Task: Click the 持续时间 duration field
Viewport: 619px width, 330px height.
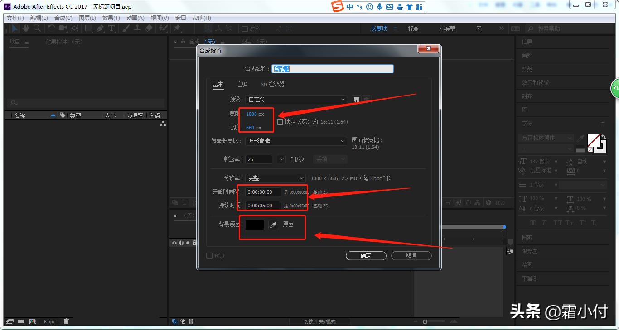Action: tap(263, 206)
